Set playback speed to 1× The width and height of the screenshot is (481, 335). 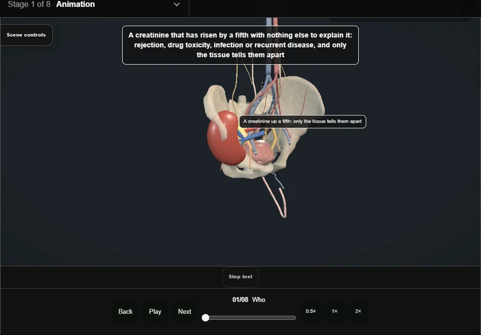[x=335, y=311]
